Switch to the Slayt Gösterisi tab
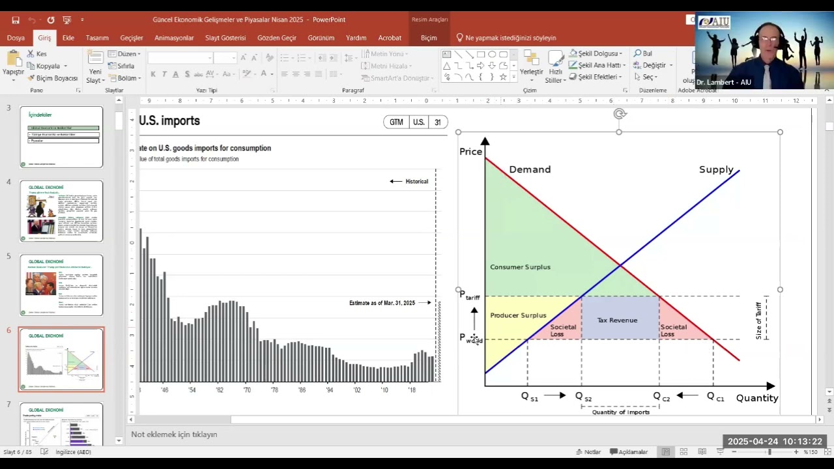Image resolution: width=834 pixels, height=469 pixels. (x=225, y=38)
